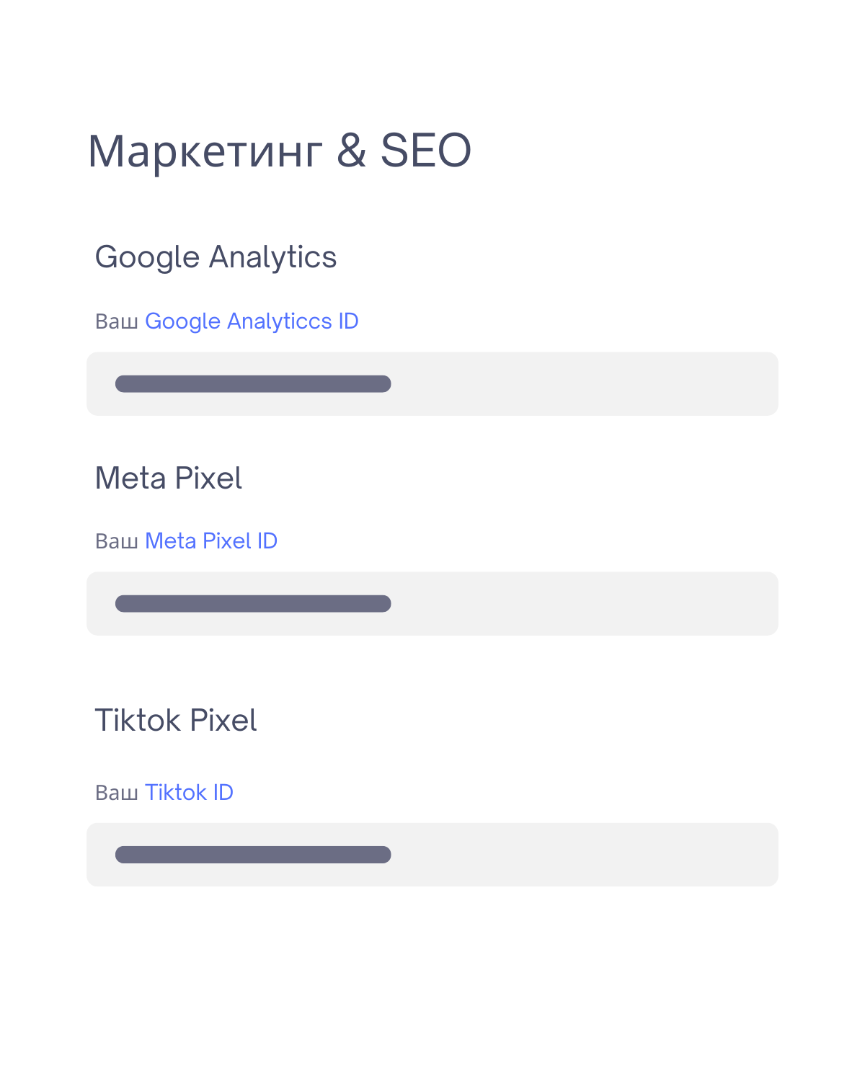Click 'Ваш' label before Google Analyticcs ID

click(117, 321)
